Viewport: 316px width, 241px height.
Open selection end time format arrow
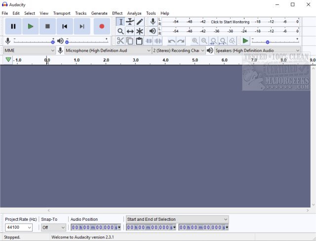coord(227,227)
